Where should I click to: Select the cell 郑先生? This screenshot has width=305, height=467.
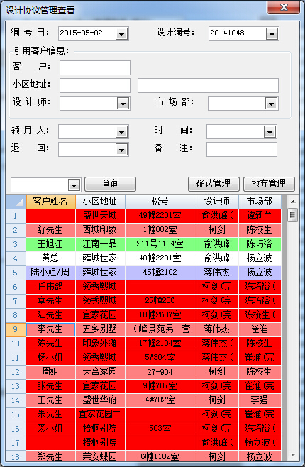click(50, 456)
